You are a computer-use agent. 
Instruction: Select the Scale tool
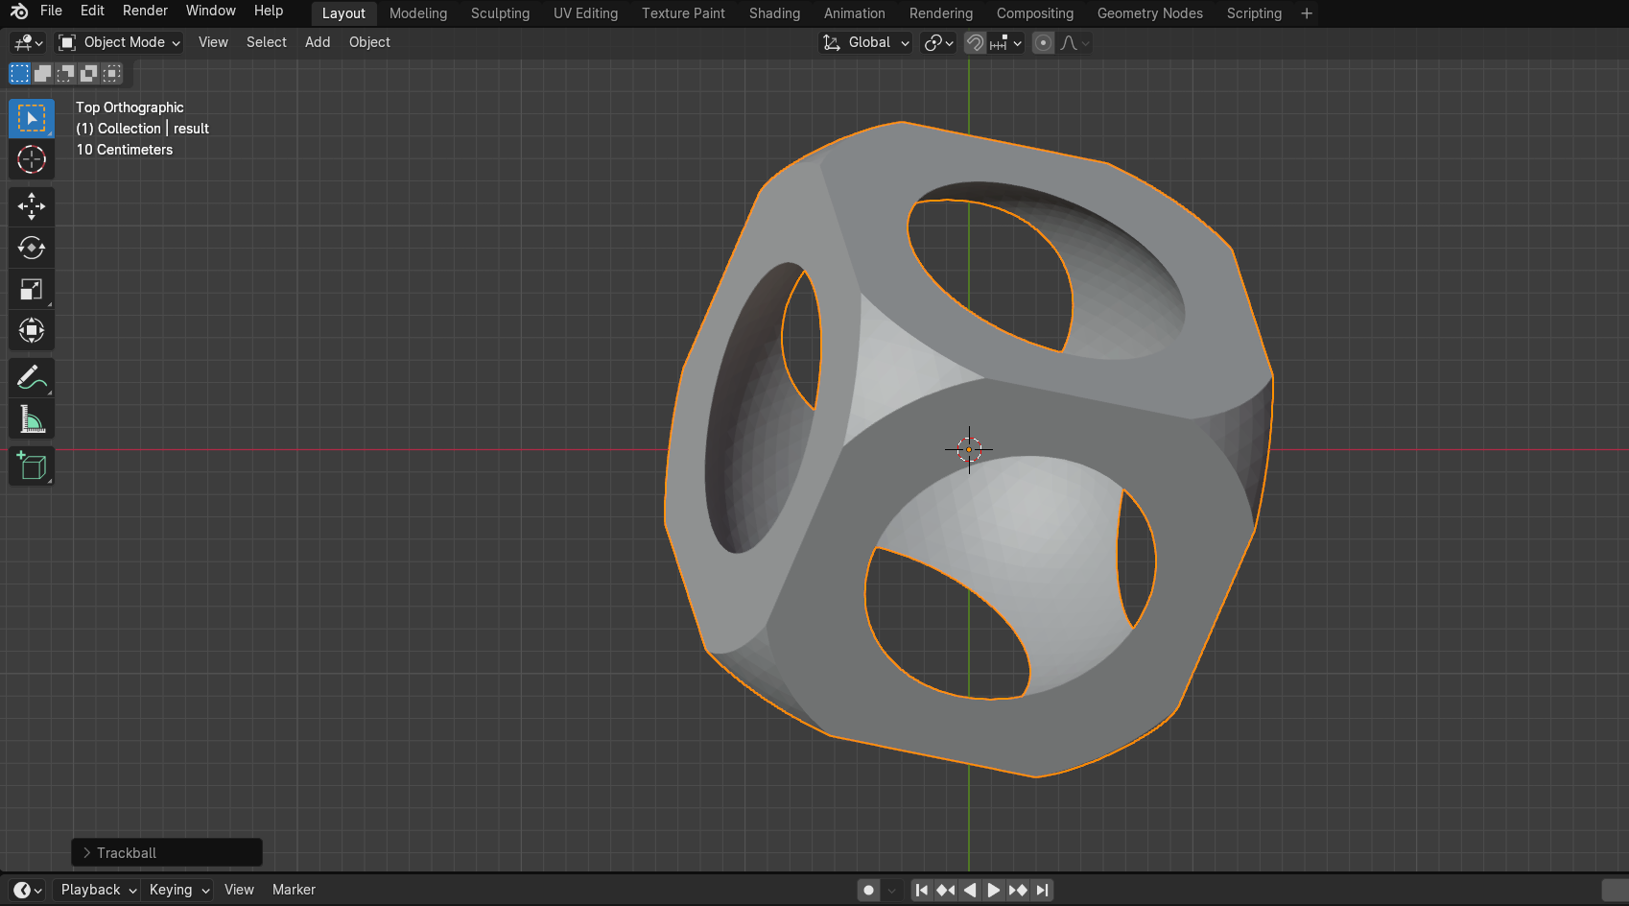click(x=32, y=289)
